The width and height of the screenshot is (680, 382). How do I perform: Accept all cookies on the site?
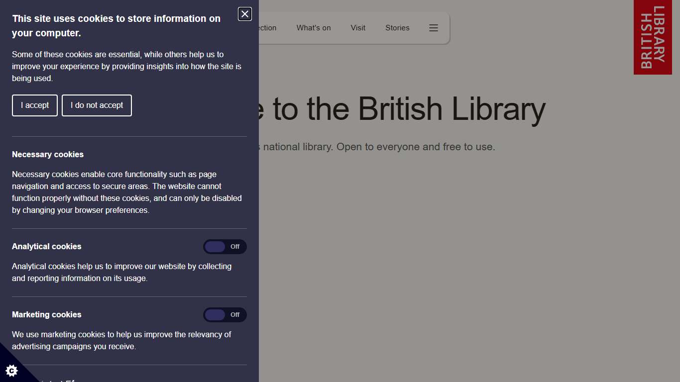point(34,105)
